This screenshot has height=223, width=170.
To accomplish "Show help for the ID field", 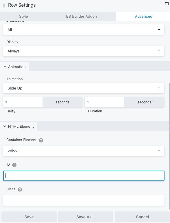I will (14, 165).
